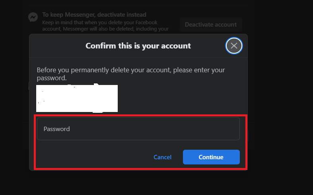Viewport: 313px width, 195px height.
Task: Click the 'Before you permanently delete' message text
Action: point(130,74)
